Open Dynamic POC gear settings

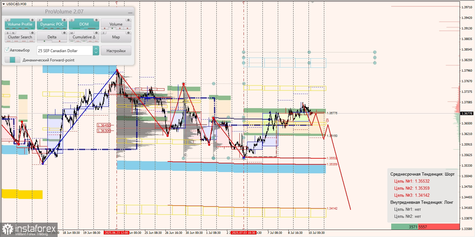[64, 20]
